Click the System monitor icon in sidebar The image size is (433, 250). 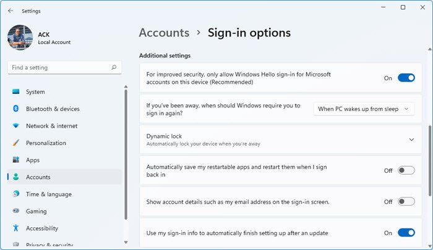click(16, 92)
